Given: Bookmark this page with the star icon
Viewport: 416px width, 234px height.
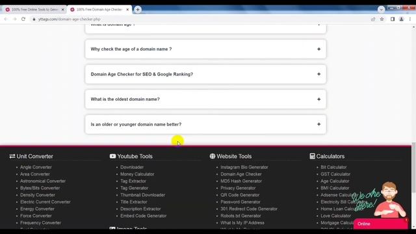Looking at the screenshot, I should coord(382,19).
